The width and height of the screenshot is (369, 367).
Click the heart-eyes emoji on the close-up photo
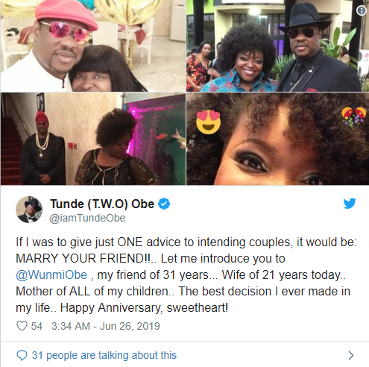tap(209, 122)
